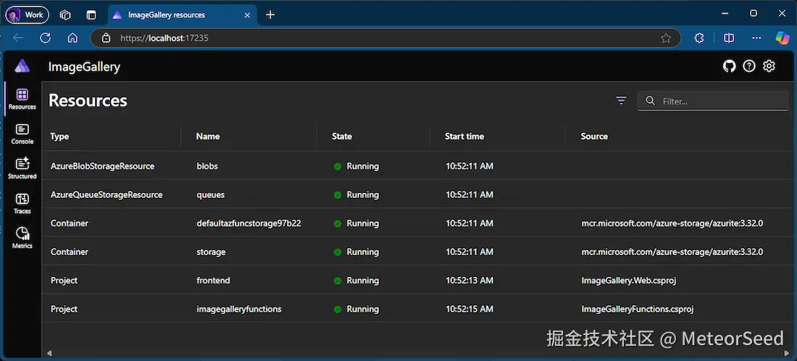
Task: Click ImageGallery.Web.csproj source cell
Action: pos(629,280)
